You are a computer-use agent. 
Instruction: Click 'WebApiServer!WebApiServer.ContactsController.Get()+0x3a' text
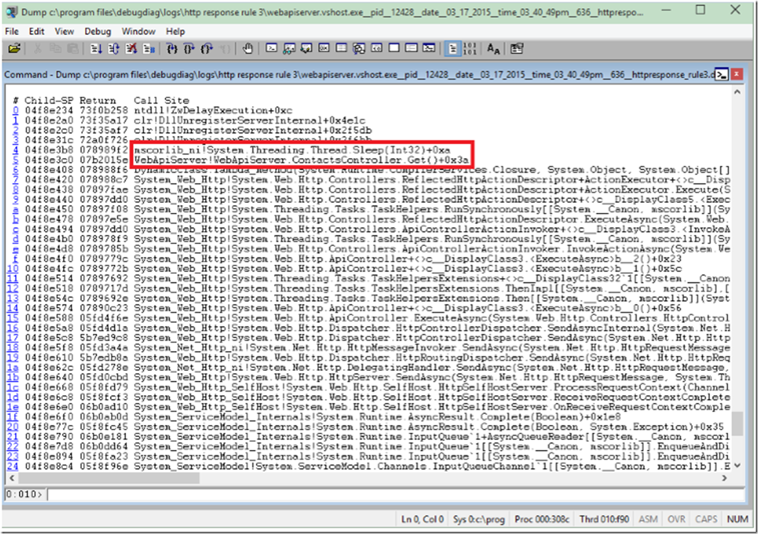(x=302, y=160)
